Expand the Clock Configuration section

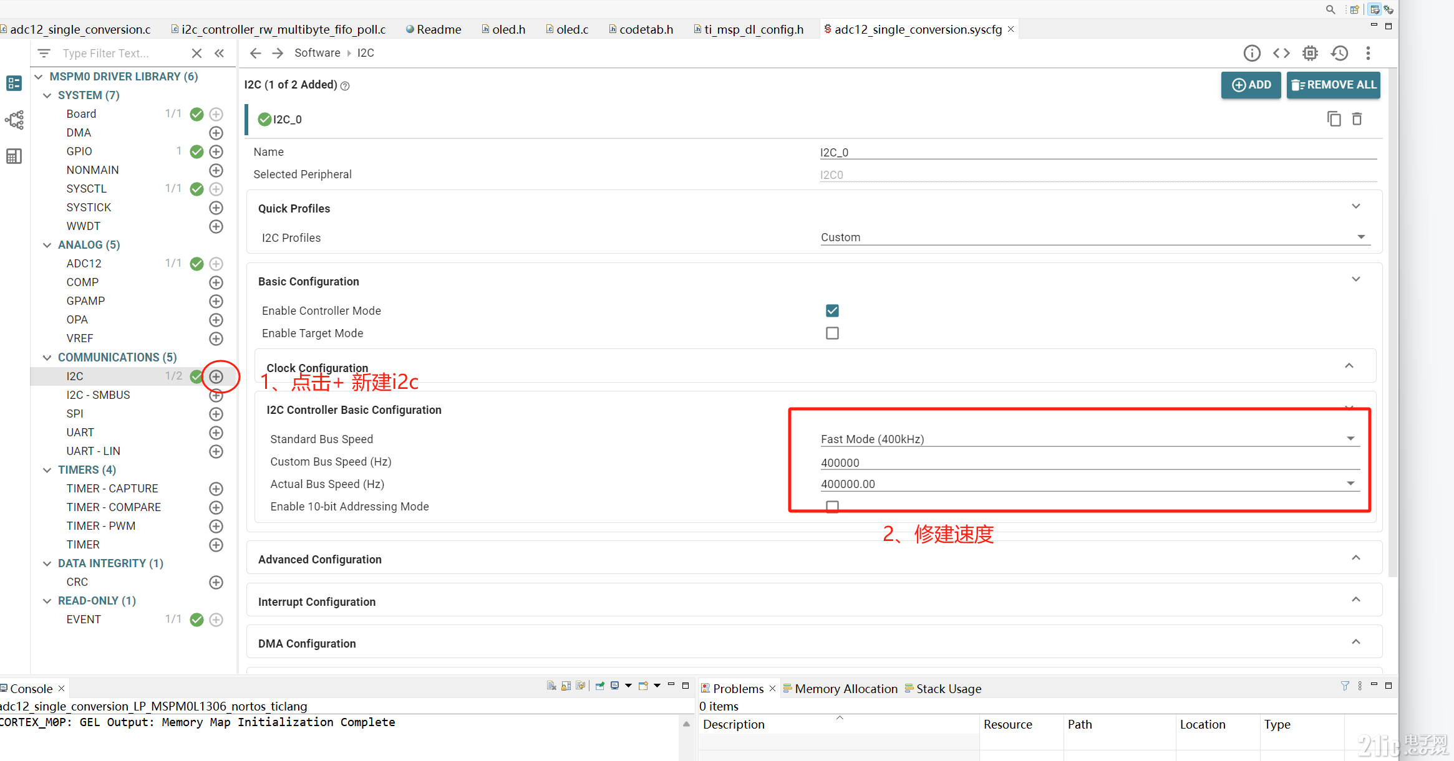pos(1349,366)
